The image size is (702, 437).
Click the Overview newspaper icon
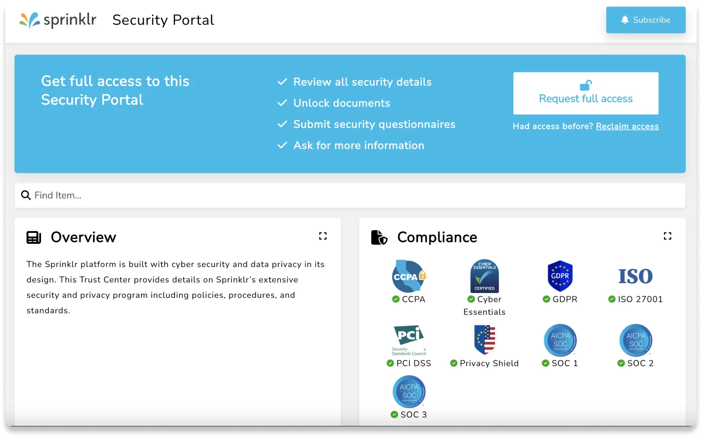point(34,237)
